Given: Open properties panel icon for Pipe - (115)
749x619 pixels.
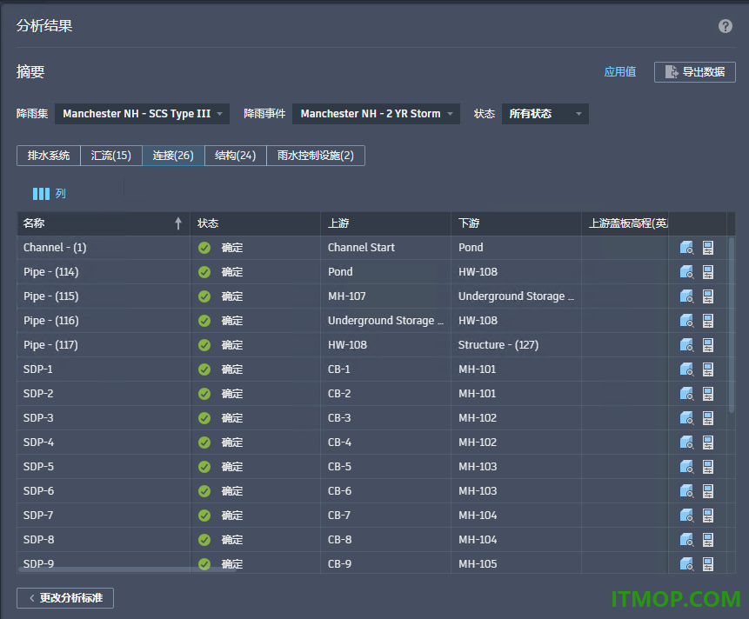Looking at the screenshot, I should (x=708, y=296).
